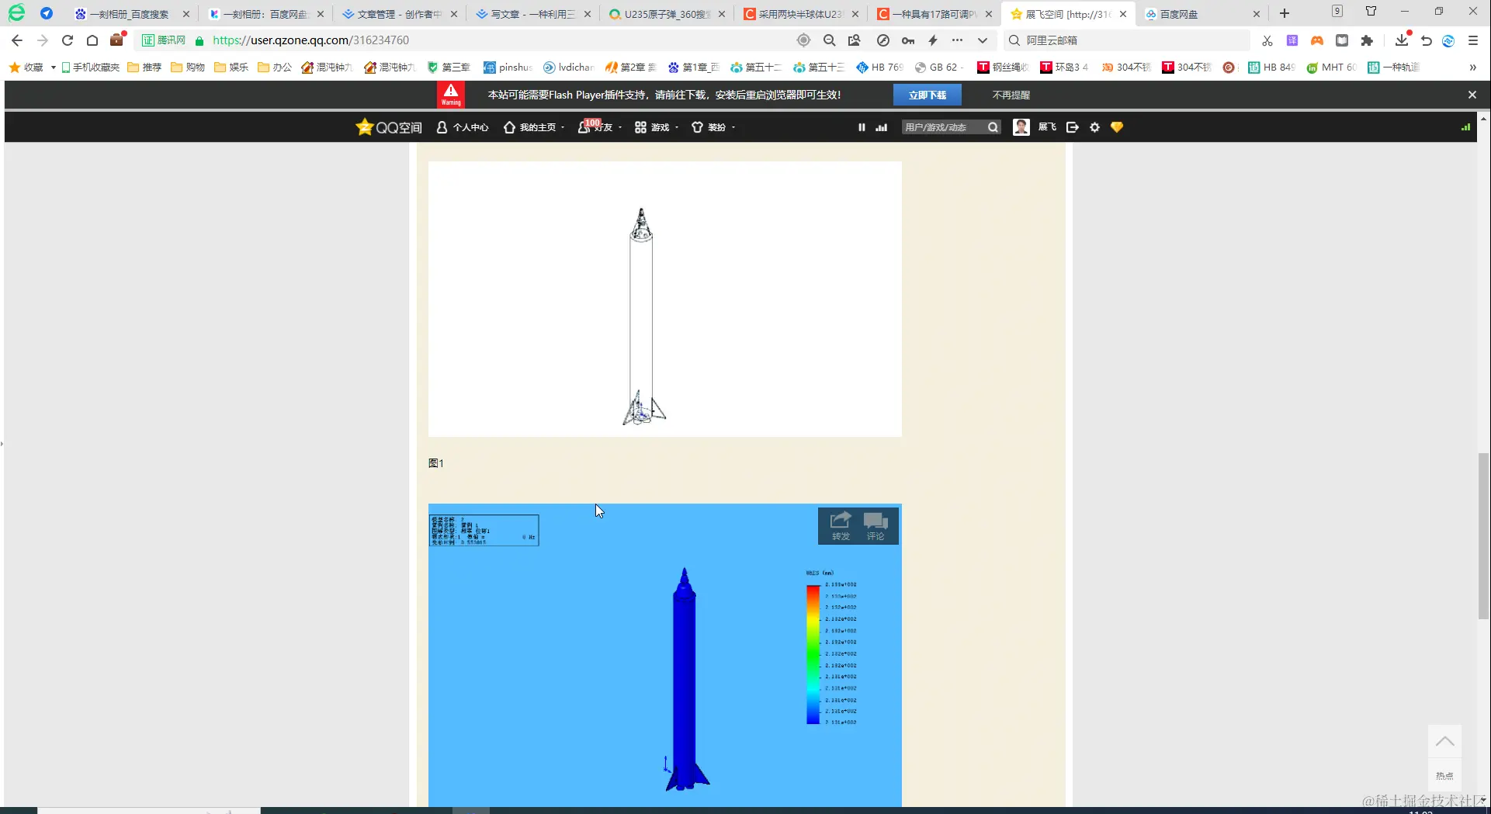Screen dimensions: 1491x814
Task: Click the 立即下载 Flash download button
Action: pyautogui.click(x=928, y=95)
